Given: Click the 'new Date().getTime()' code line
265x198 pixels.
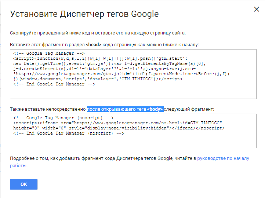Looking at the screenshot, I should (109, 64).
